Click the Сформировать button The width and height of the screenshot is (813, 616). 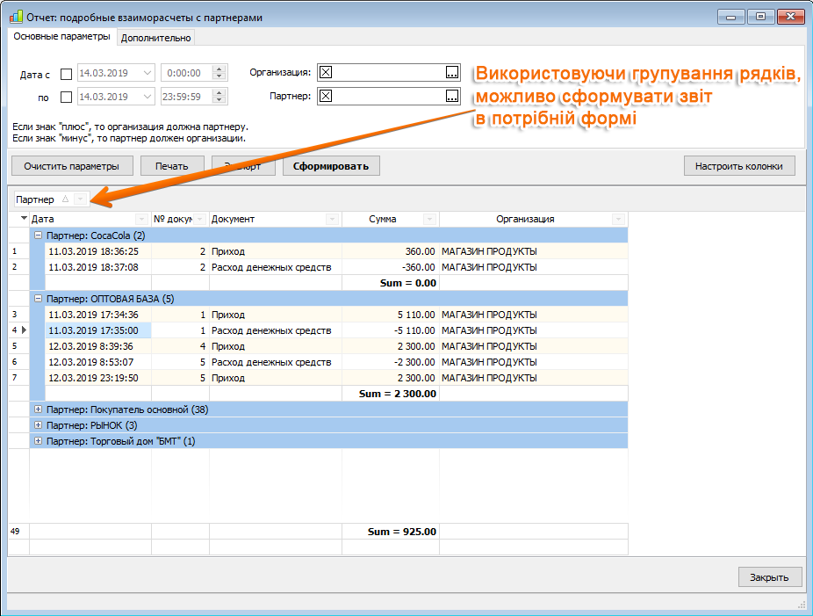331,166
